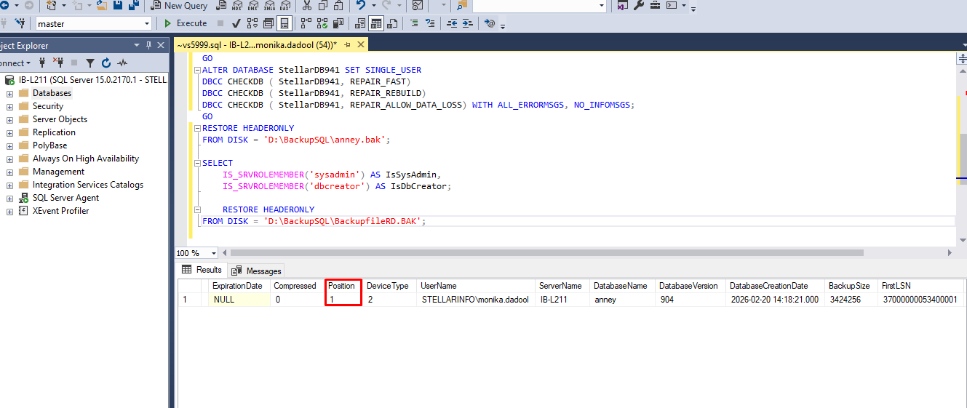Click the Undo arrow icon
Image resolution: width=967 pixels, height=408 pixels.
click(360, 6)
